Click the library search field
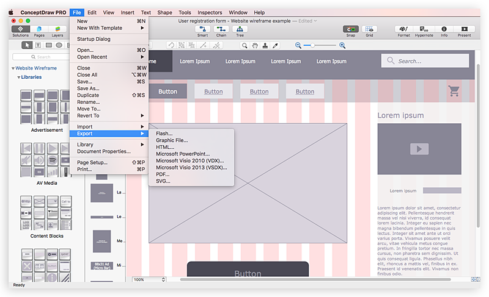Screen dimensions: 489x297 tap(41, 57)
